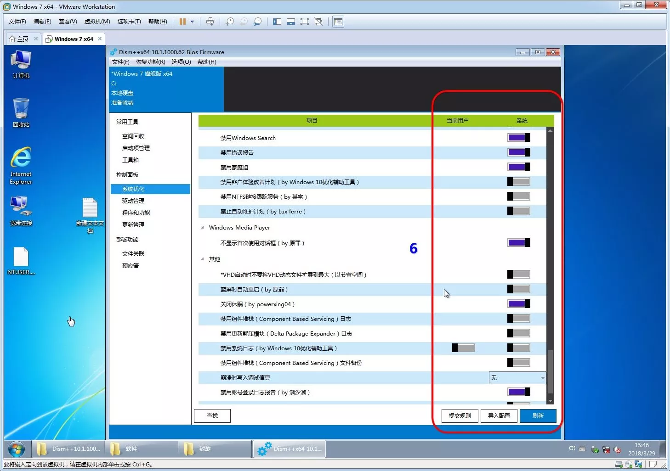Open the dropdown arrow beside the pause button

point(192,22)
